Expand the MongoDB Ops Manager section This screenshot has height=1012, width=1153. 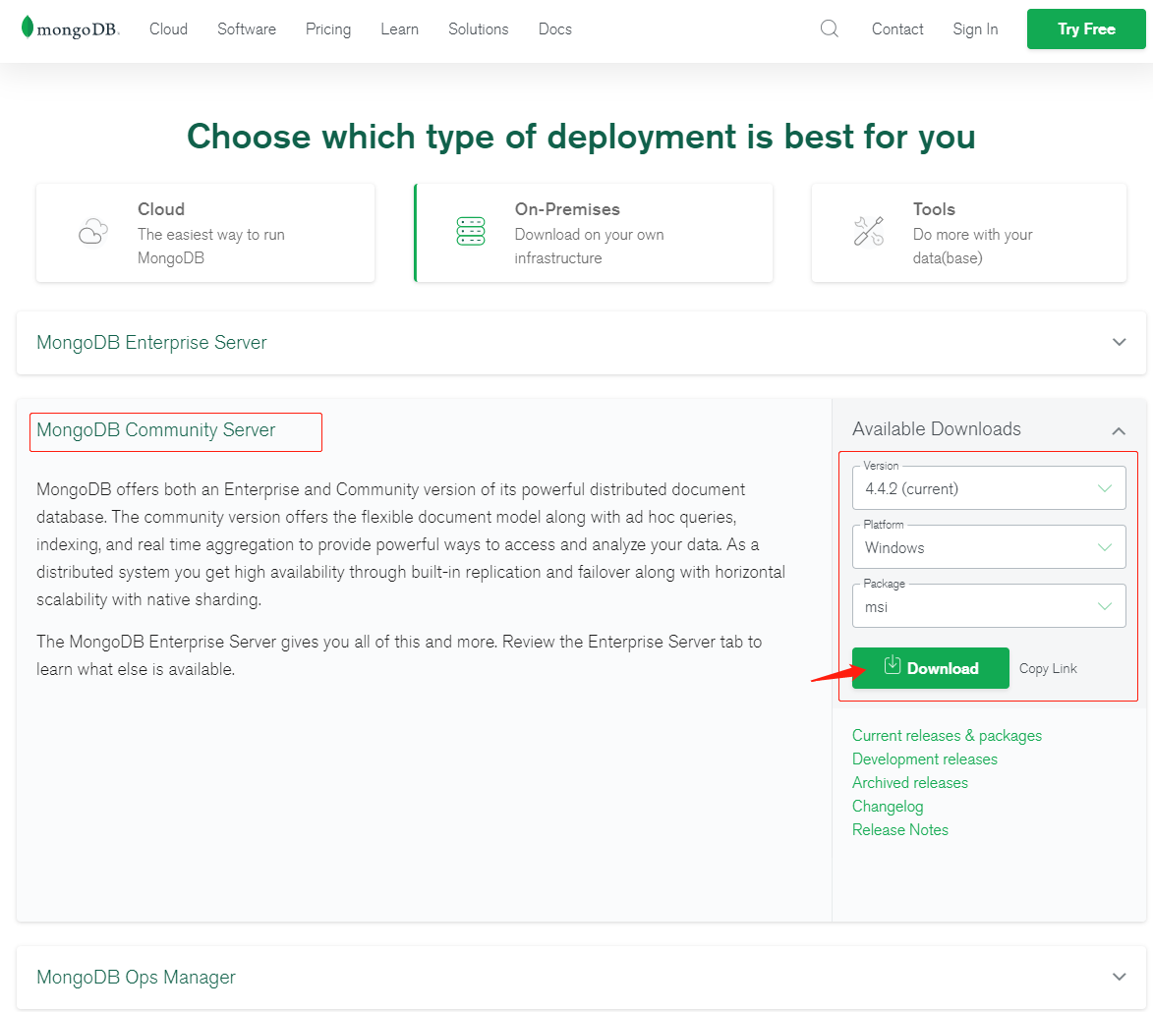1119,977
